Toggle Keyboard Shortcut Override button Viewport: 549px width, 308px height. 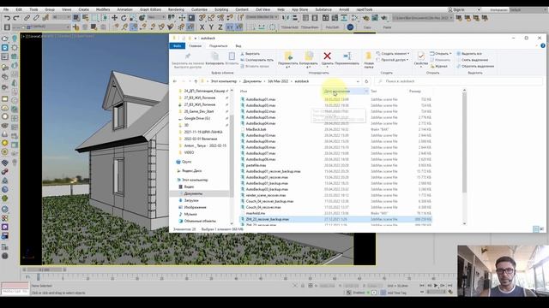[191, 18]
